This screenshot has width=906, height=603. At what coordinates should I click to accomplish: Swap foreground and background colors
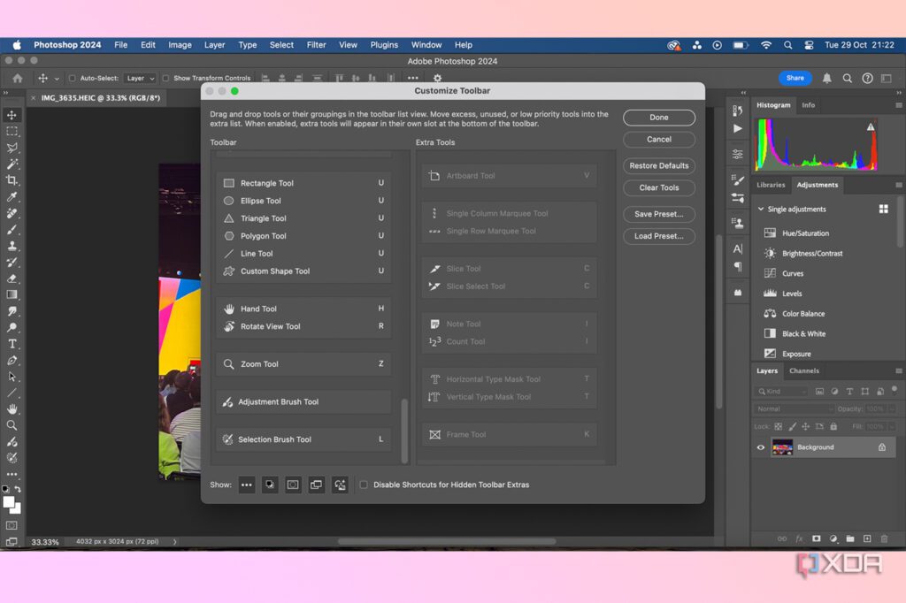click(18, 489)
